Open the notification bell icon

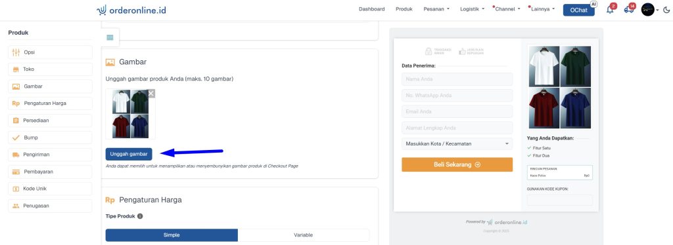coord(610,9)
